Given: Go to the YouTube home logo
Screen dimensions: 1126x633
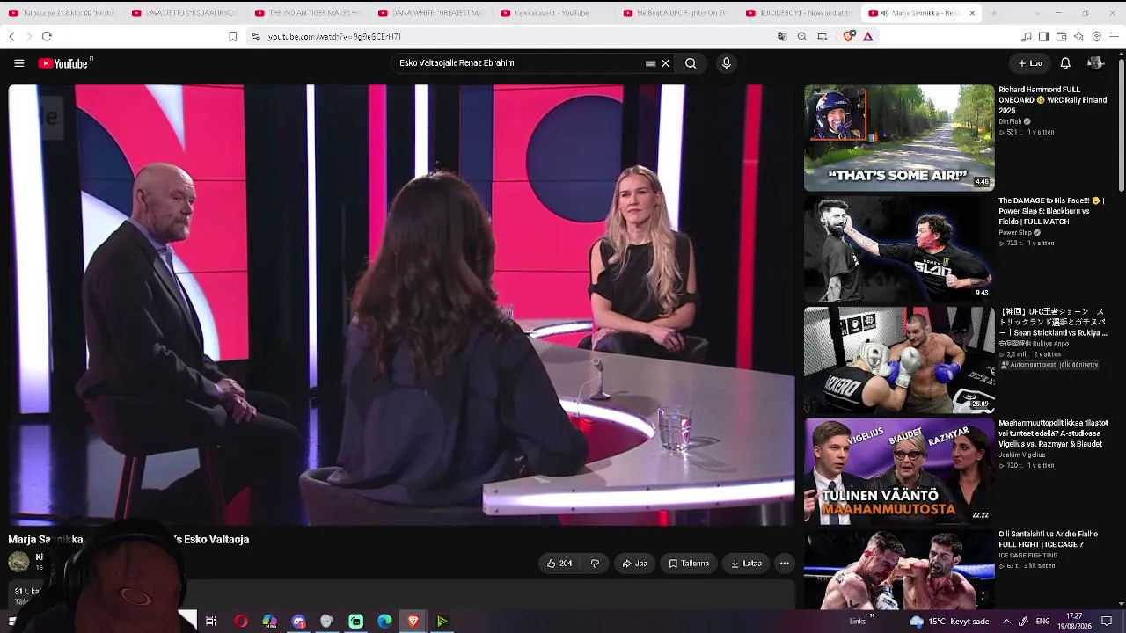Looking at the screenshot, I should pos(64,63).
